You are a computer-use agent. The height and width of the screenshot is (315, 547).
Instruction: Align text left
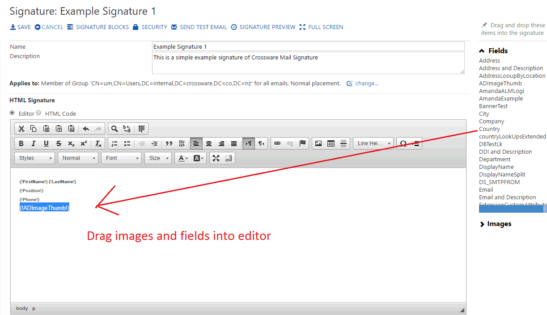[x=196, y=143]
